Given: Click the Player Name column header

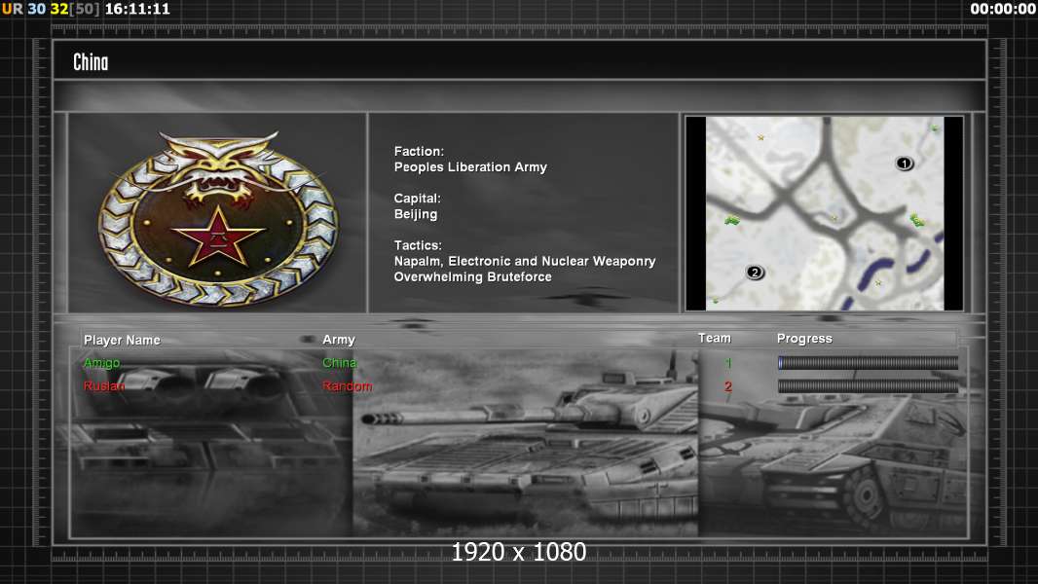Looking at the screenshot, I should tap(122, 340).
